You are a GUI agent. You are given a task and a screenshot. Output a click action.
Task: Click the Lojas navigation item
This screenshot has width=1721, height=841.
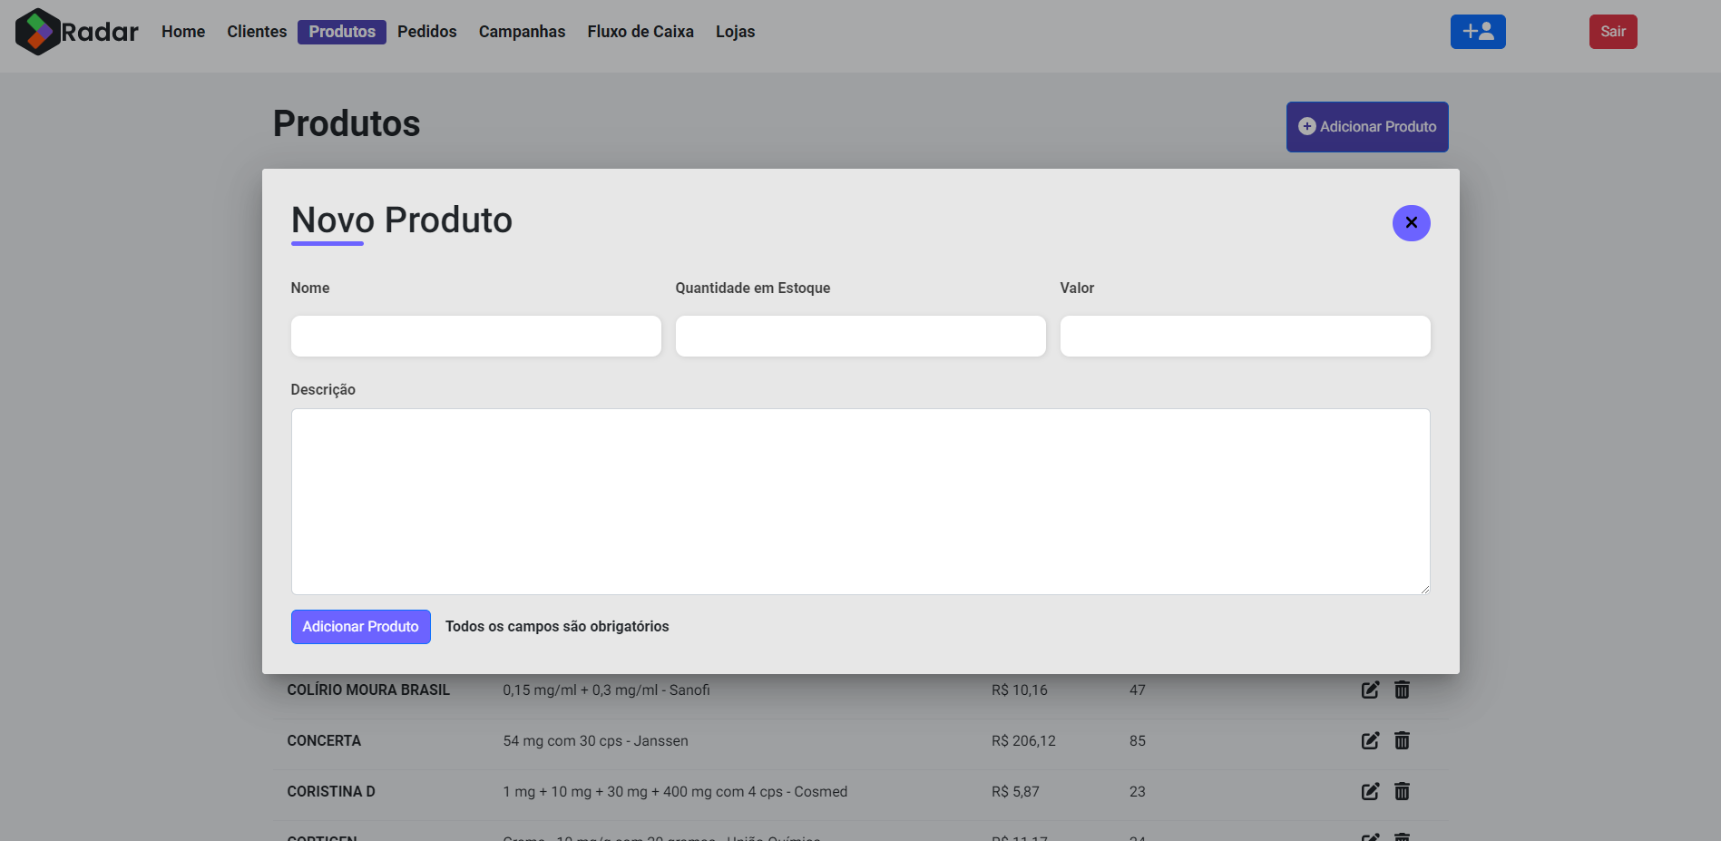tap(735, 31)
